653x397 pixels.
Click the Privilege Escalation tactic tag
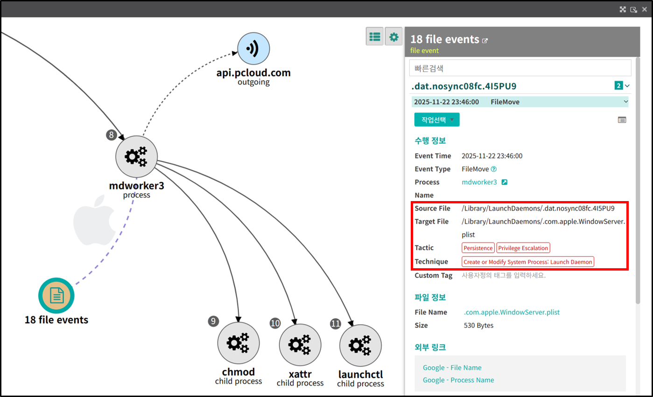pyautogui.click(x=523, y=248)
